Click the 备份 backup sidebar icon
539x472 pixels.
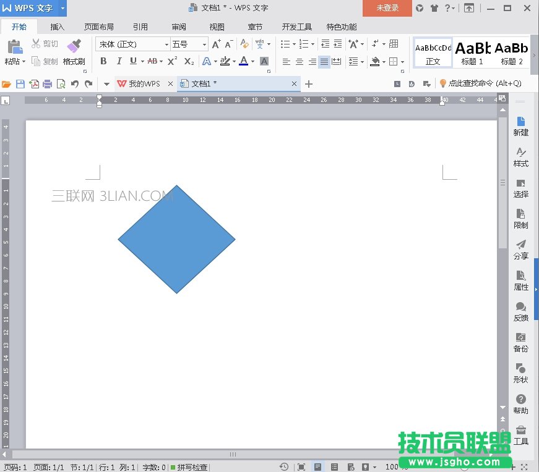pyautogui.click(x=520, y=342)
